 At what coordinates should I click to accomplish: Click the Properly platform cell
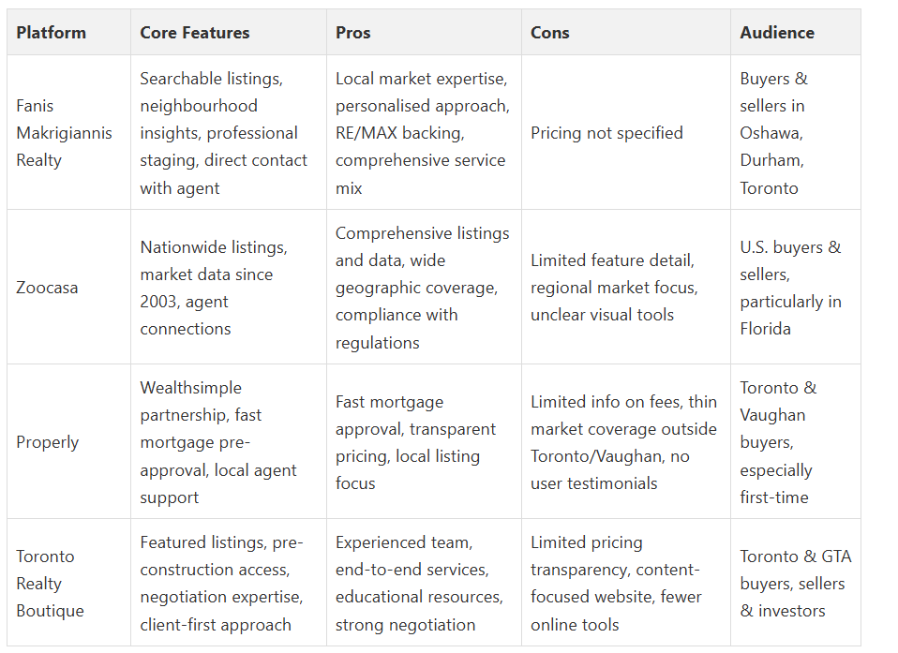48,442
